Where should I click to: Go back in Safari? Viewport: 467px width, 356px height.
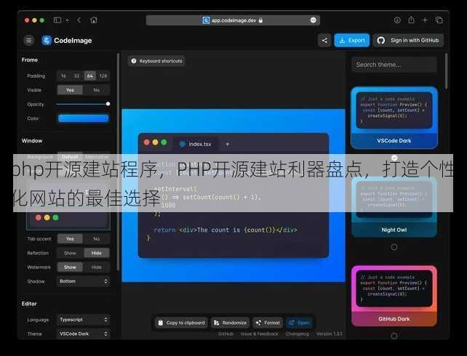coord(79,20)
